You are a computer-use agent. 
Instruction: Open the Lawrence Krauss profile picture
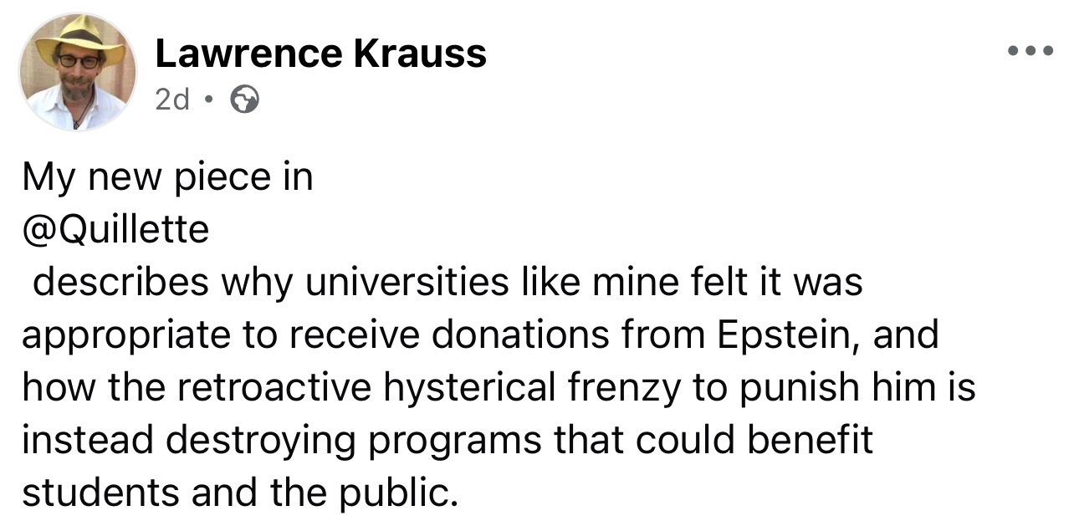coord(78,72)
